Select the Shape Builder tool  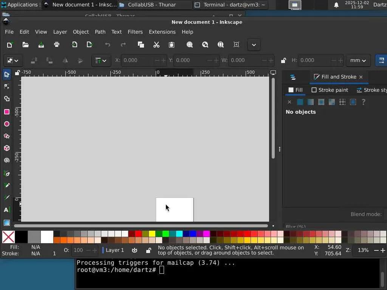[x=7, y=99]
